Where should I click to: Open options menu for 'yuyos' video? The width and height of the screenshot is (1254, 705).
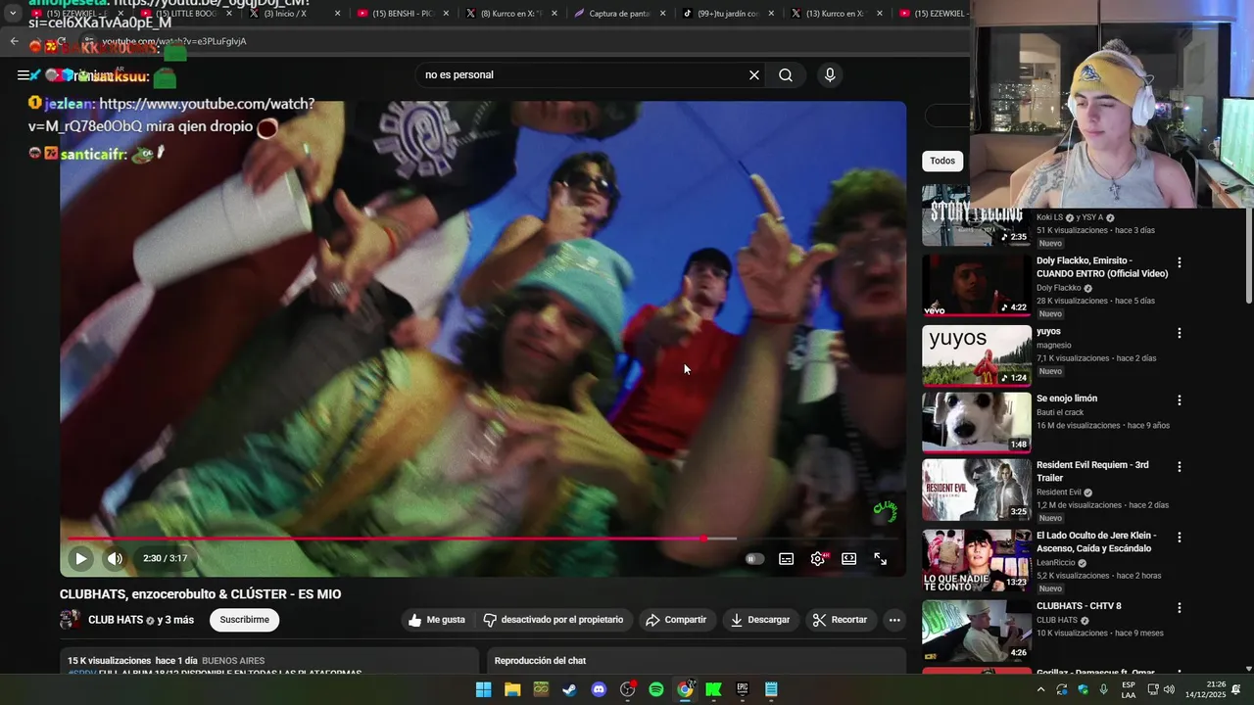(1180, 333)
